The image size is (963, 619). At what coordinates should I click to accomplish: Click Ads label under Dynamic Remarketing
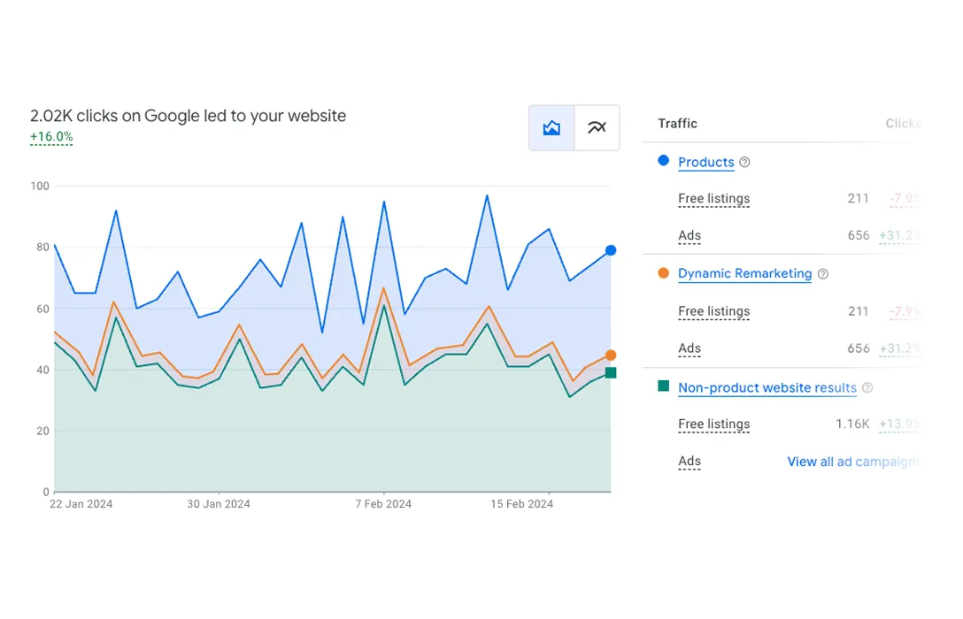point(690,348)
